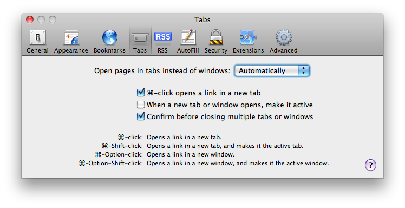Open the Appearance preferences pane
Image resolution: width=405 pixels, height=208 pixels.
pyautogui.click(x=71, y=41)
